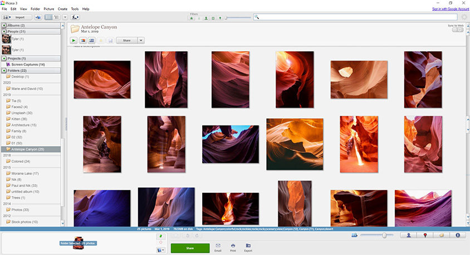Screen dimensions: 470x255
Task: Collapse the Projects (1) section
Action: 4,58
